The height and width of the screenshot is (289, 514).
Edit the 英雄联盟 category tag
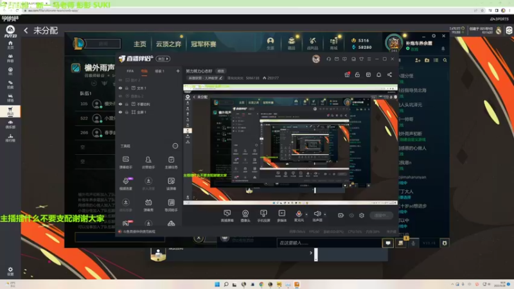(206, 78)
